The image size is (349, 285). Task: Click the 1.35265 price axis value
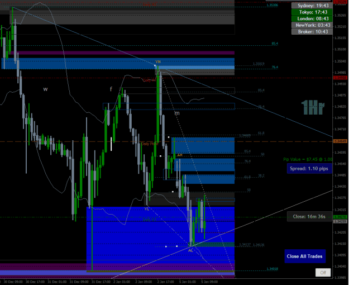[341, 16]
